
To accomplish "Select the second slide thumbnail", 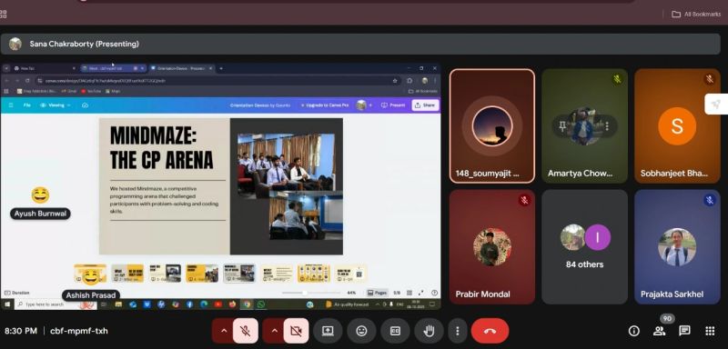I will pyautogui.click(x=127, y=274).
